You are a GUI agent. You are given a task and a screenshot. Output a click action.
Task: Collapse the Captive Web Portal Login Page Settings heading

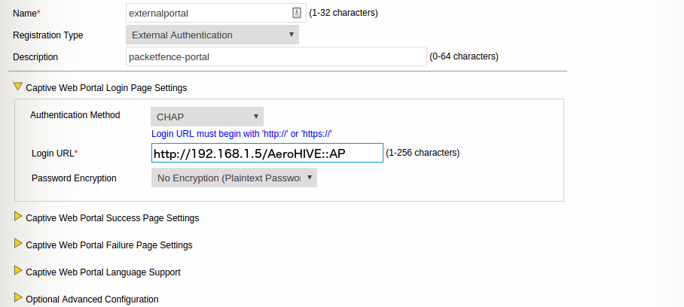click(106, 88)
